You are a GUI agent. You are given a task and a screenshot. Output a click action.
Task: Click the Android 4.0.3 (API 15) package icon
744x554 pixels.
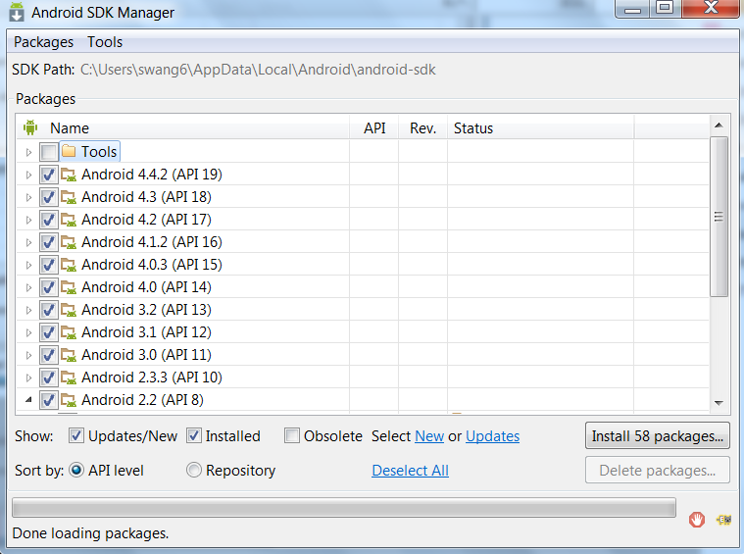pyautogui.click(x=69, y=265)
